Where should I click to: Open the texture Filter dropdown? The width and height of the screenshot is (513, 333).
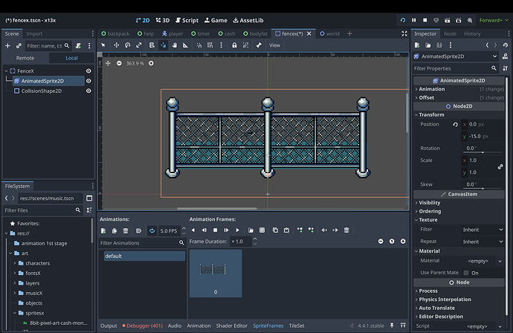(x=482, y=230)
